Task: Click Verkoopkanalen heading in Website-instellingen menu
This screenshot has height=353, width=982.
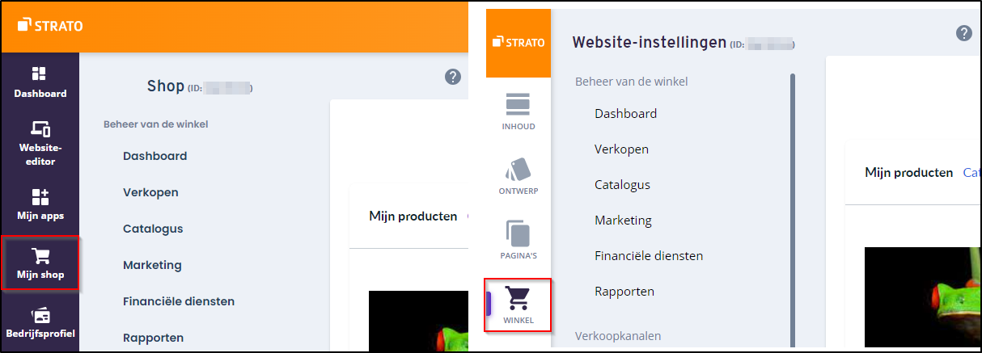Action: coord(618,335)
